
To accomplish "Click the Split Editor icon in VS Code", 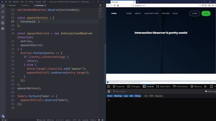I will pyautogui.click(x=100, y=5).
